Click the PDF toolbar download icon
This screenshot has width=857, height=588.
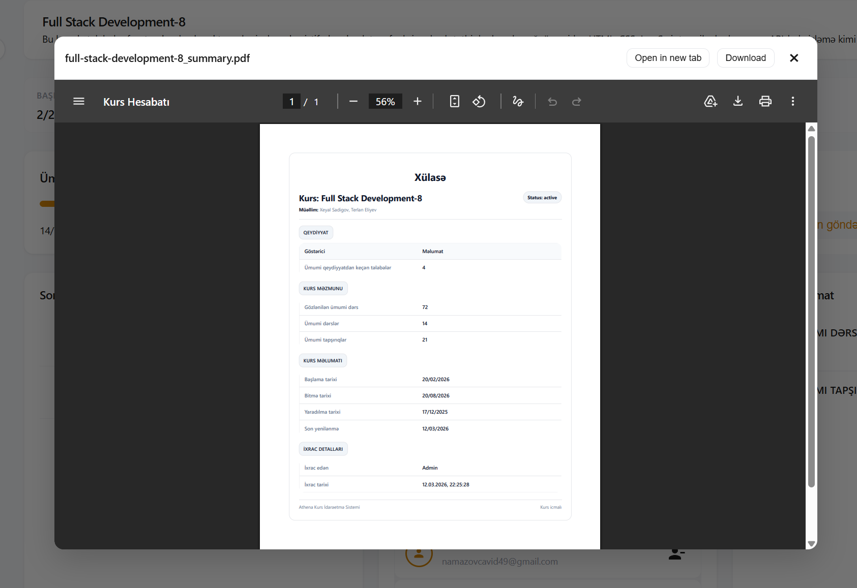738,102
